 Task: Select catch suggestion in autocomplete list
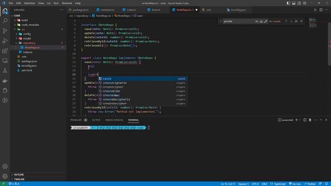click(143, 79)
